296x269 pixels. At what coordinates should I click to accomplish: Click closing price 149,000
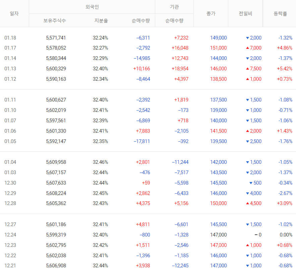pyautogui.click(x=219, y=38)
